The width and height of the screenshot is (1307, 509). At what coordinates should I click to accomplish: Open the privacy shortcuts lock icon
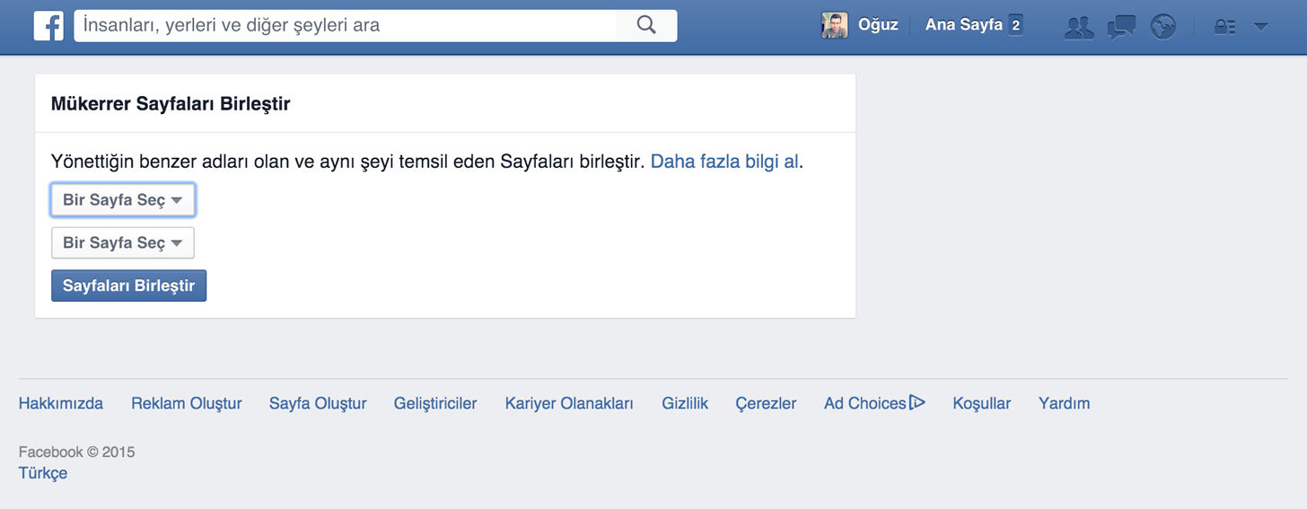(1224, 27)
